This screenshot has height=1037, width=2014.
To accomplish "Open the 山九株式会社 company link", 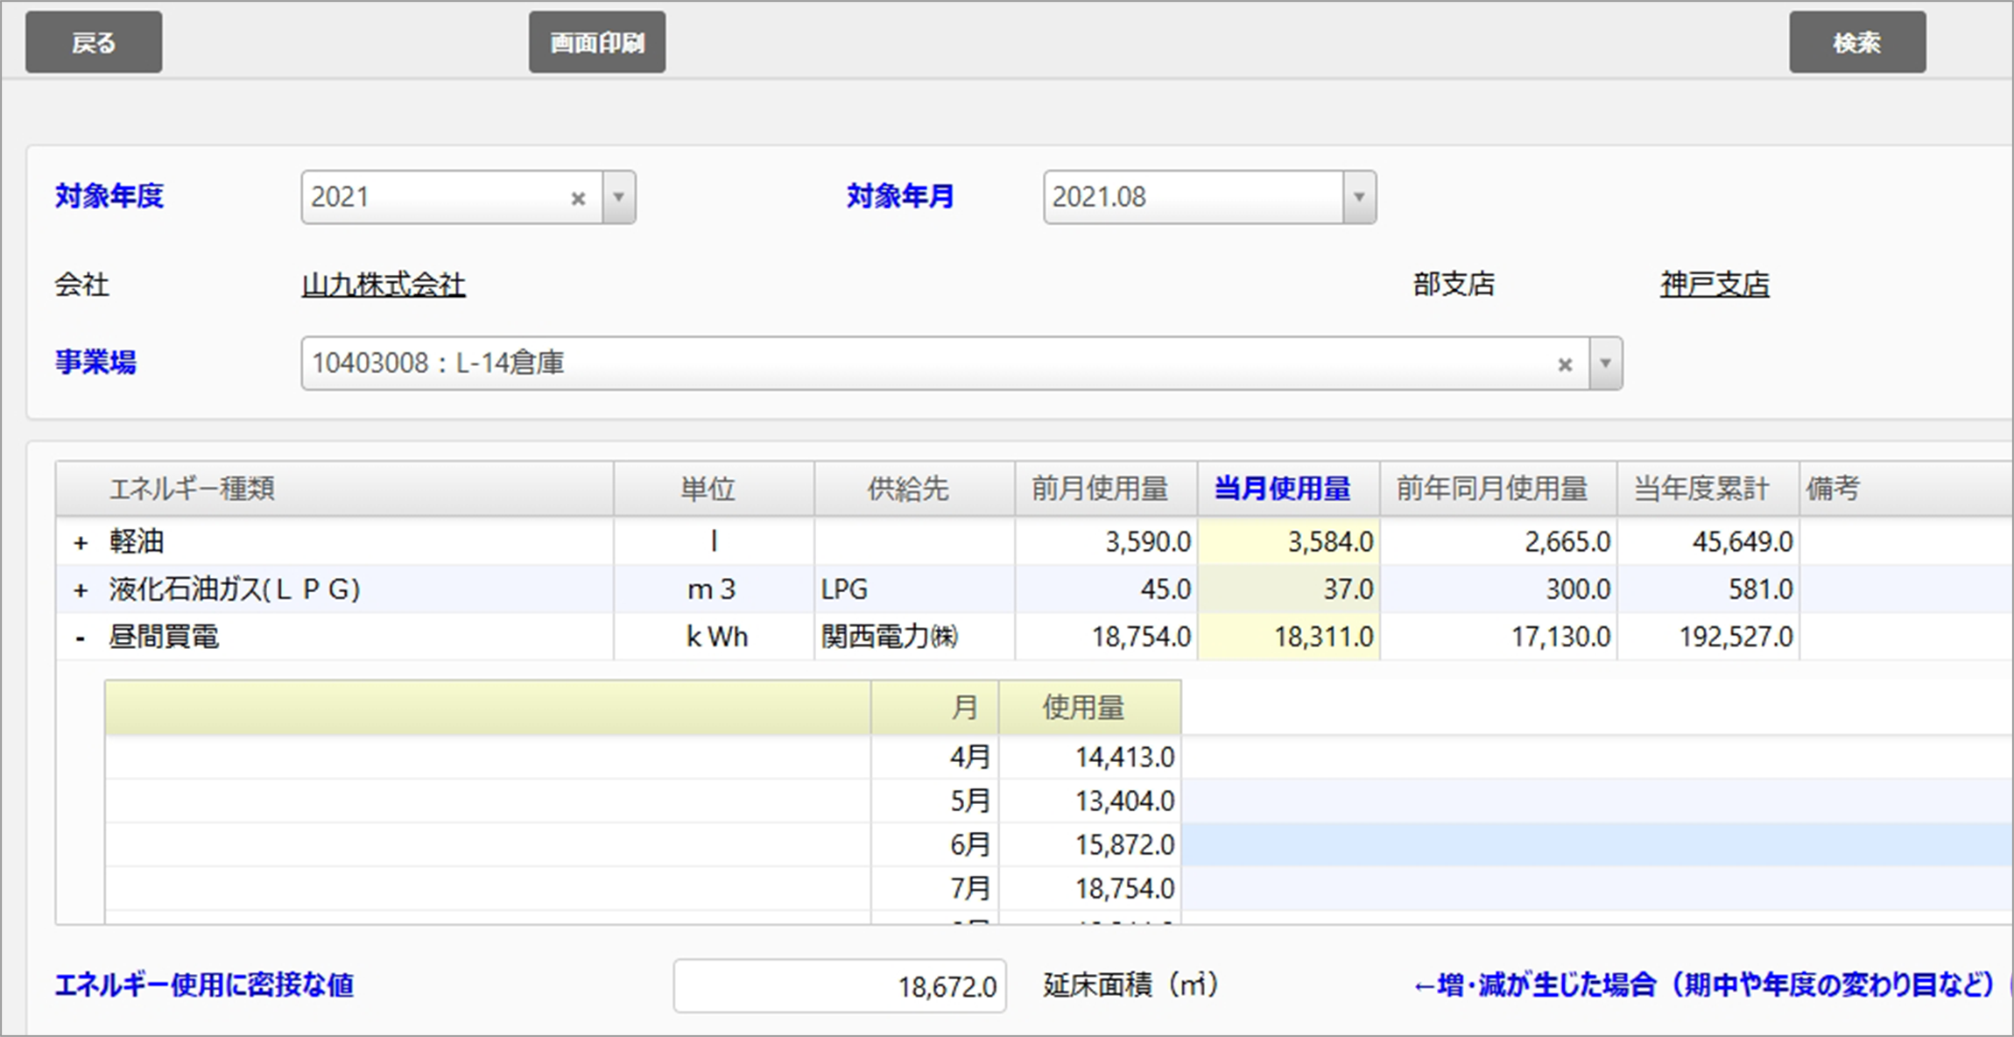I will 383,285.
